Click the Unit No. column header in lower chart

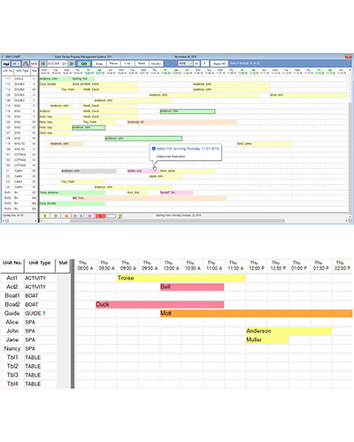click(12, 266)
